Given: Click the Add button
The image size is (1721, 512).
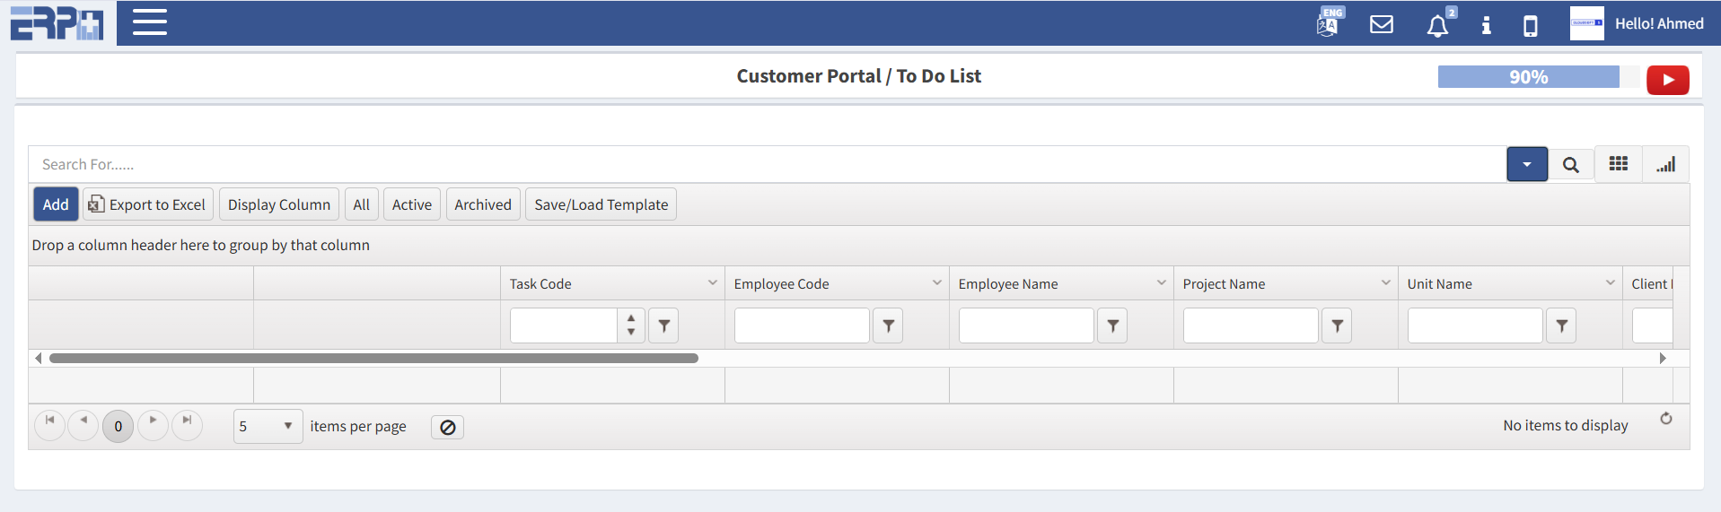Looking at the screenshot, I should [x=56, y=204].
